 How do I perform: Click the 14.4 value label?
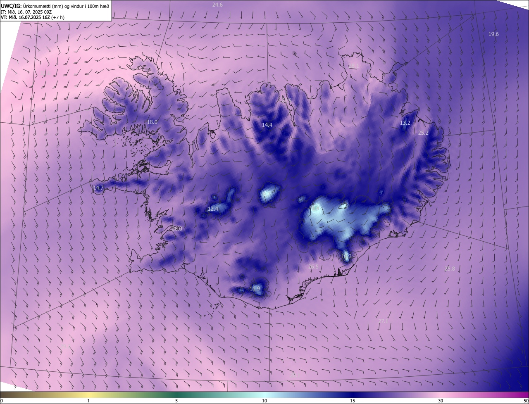coord(267,125)
